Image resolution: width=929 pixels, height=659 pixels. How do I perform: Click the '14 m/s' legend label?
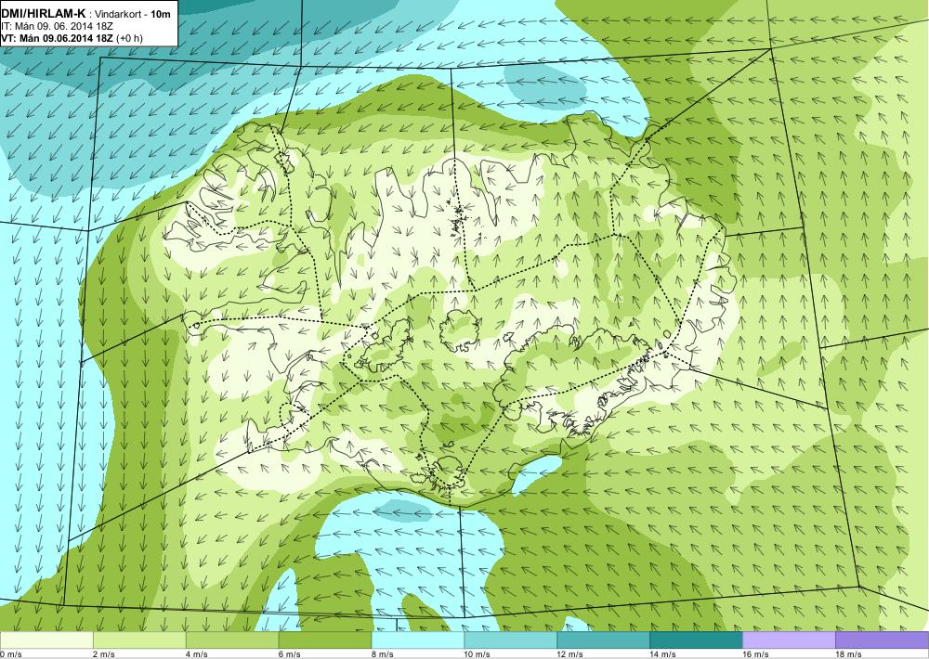pyautogui.click(x=663, y=654)
